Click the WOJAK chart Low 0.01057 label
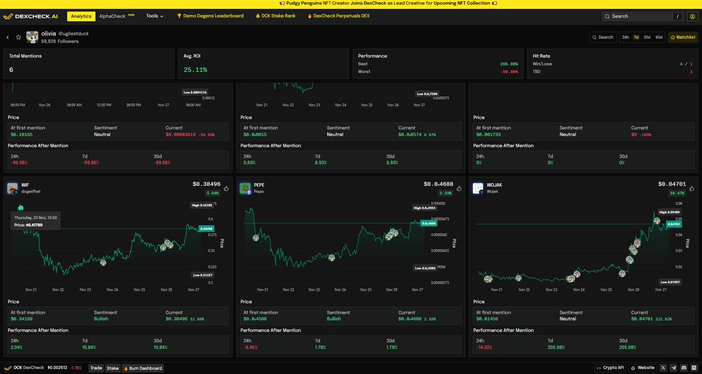 pos(670,282)
